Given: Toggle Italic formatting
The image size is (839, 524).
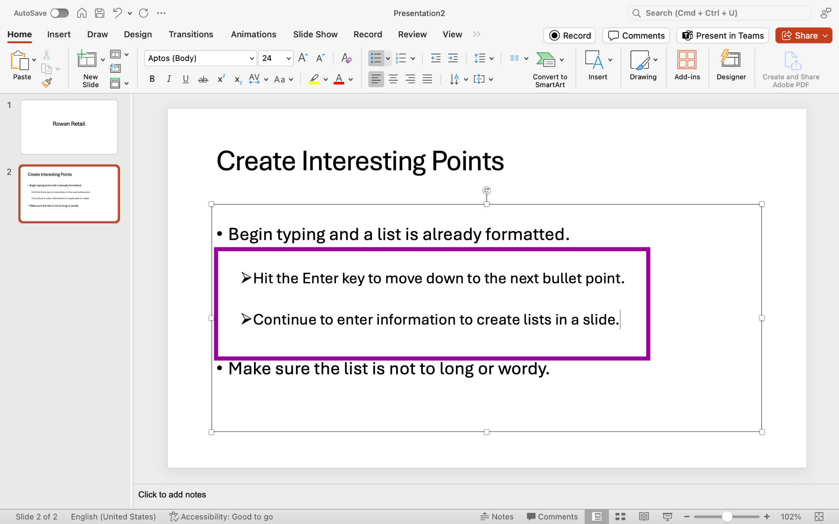Looking at the screenshot, I should [169, 79].
